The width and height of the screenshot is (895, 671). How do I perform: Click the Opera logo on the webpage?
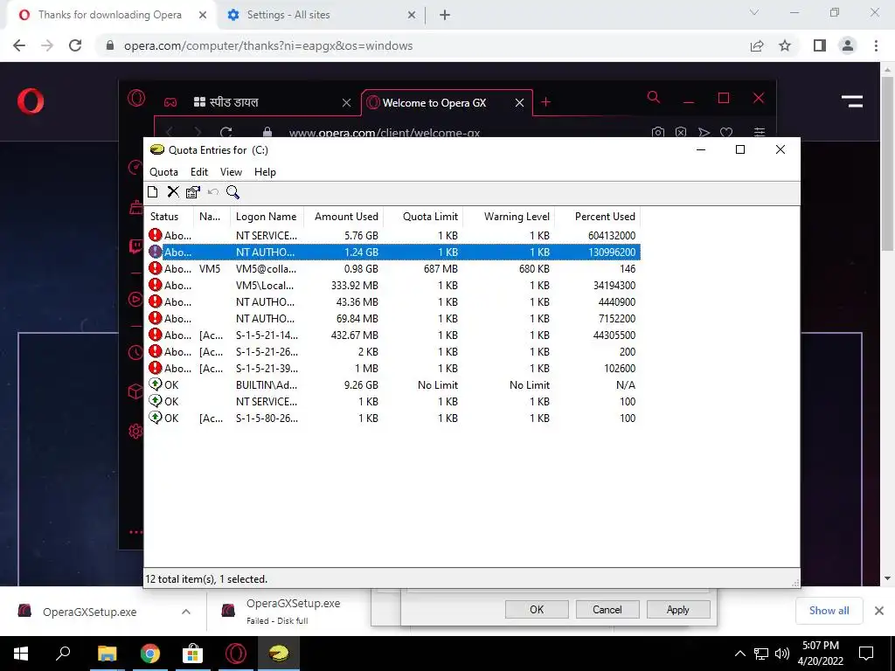[x=31, y=101]
